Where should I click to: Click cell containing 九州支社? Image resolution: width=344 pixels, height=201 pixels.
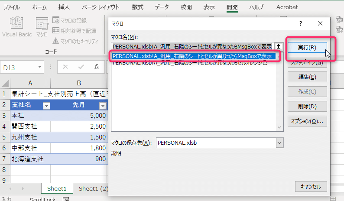(30, 137)
